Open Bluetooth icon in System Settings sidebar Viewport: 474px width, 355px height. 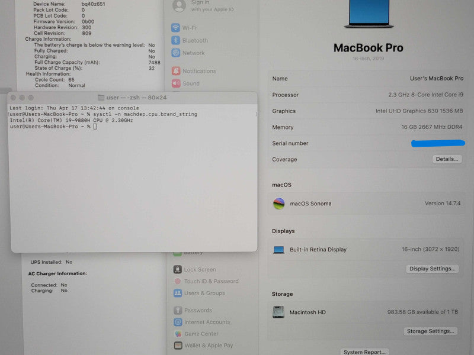click(x=175, y=40)
